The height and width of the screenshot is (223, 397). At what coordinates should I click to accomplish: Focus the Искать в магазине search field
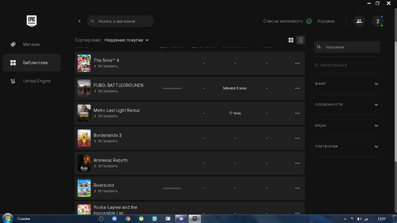coord(120,21)
